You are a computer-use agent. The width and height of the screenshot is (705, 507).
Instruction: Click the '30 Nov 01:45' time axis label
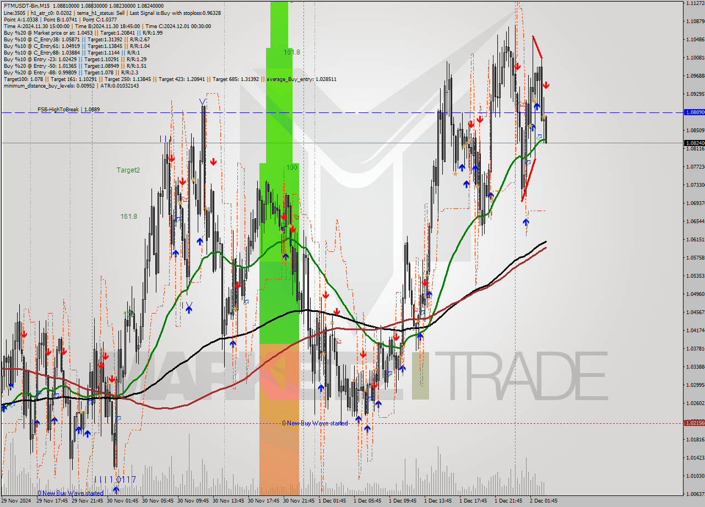123,501
